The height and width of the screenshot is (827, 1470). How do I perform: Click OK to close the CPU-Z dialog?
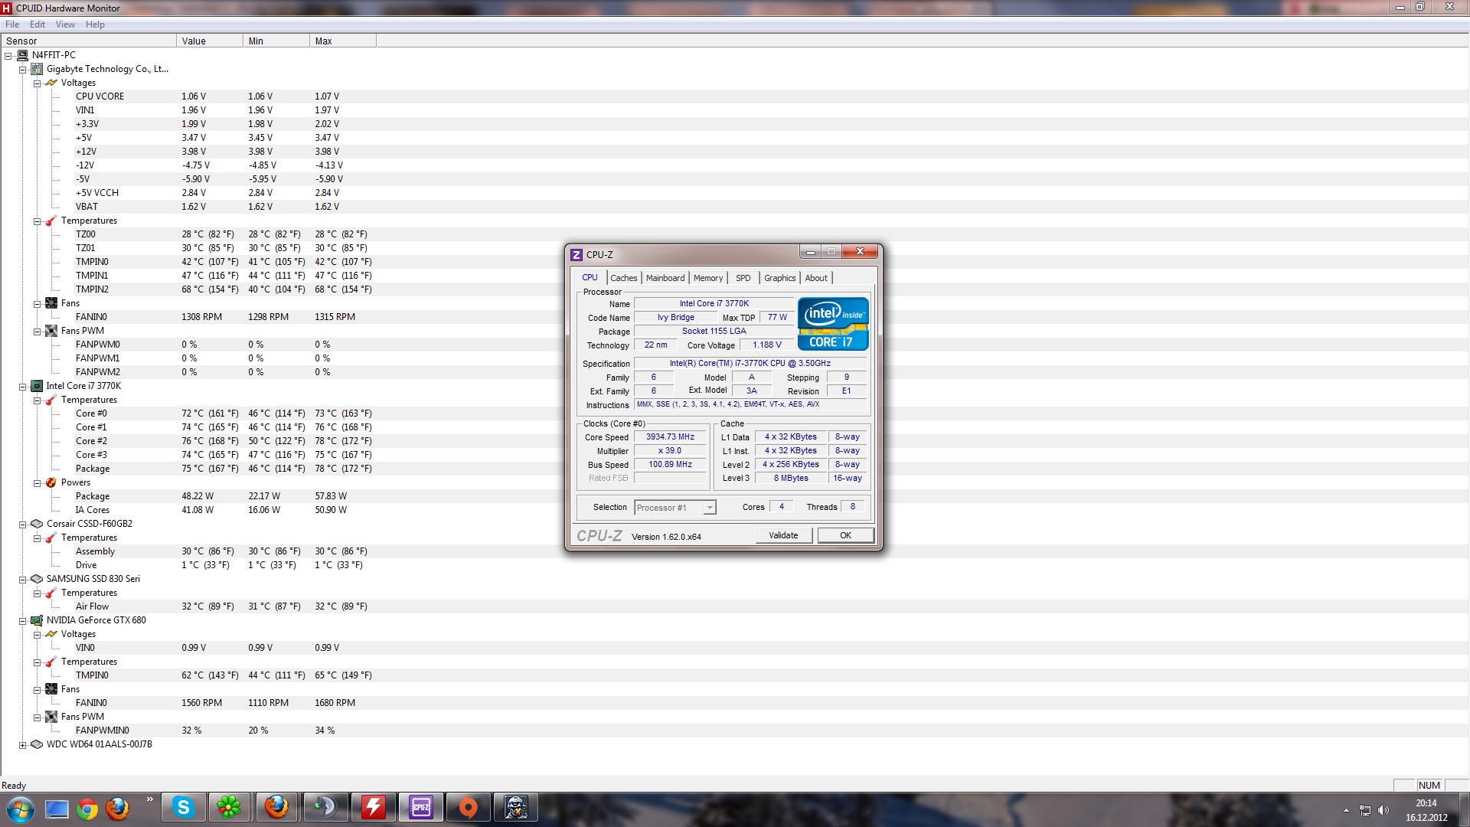[845, 535]
